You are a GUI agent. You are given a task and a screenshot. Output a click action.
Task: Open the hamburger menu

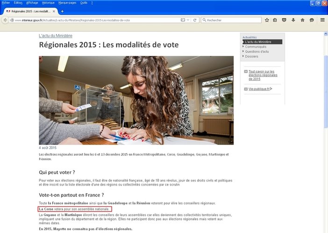pos(322,20)
